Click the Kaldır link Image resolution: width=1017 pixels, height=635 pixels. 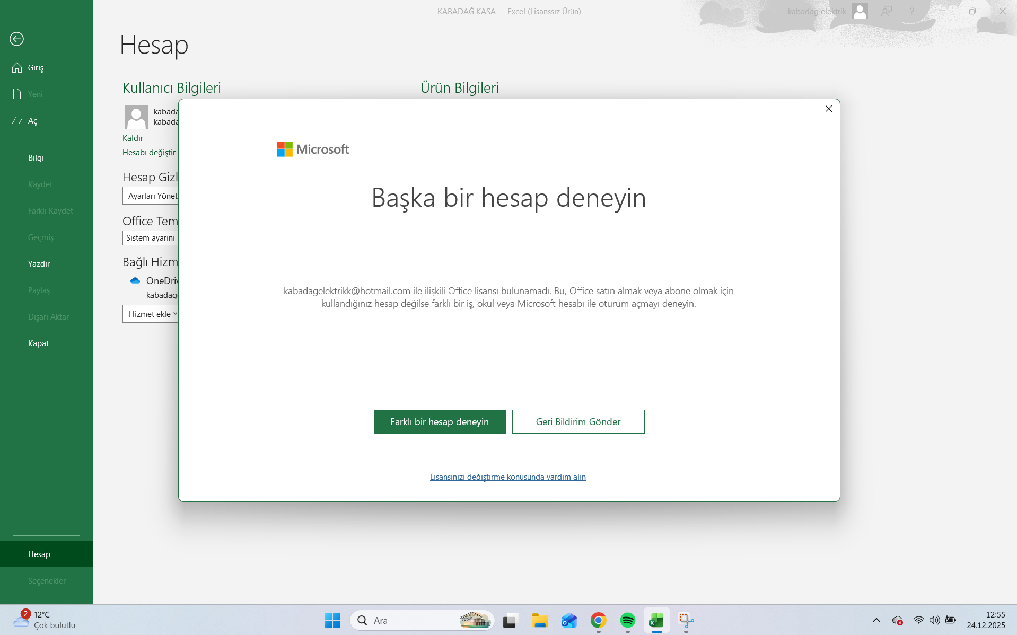click(x=133, y=138)
